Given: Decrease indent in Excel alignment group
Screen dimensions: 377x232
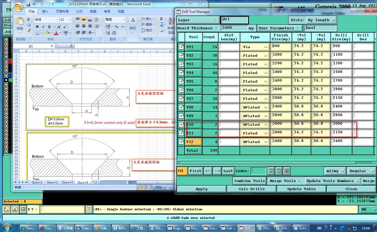Looking at the screenshot, I should (x=78, y=33).
